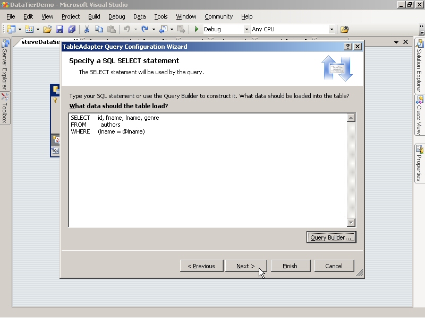The height and width of the screenshot is (318, 425).
Task: Close the steveDataSet document tab
Action: (405, 42)
